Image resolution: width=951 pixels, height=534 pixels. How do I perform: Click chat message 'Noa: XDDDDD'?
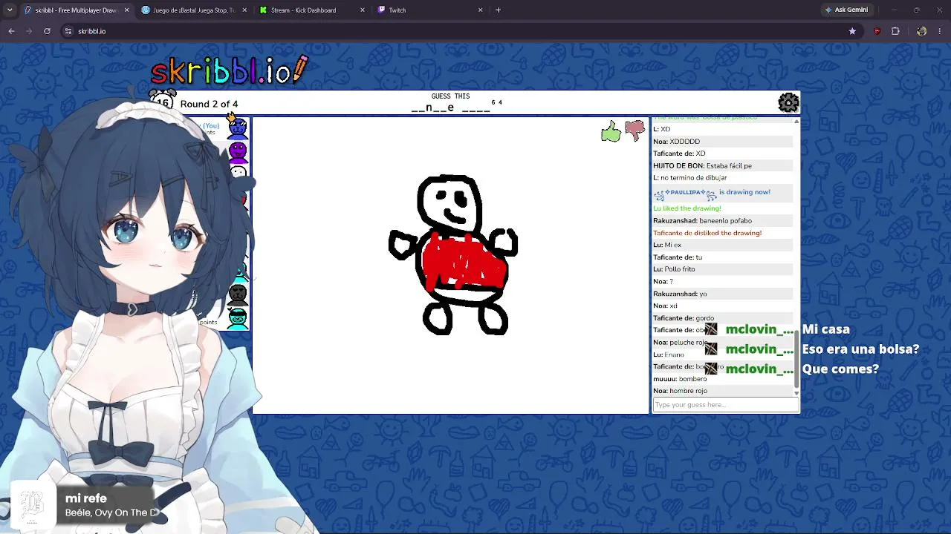[676, 142]
